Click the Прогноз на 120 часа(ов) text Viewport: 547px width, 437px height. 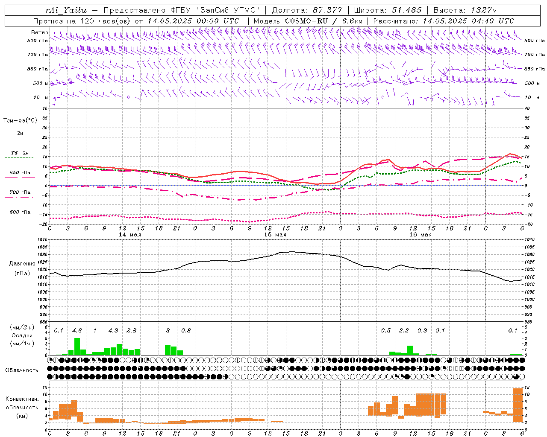tap(82, 21)
